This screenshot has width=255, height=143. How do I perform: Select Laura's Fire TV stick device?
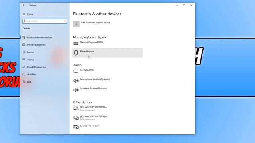107,127
